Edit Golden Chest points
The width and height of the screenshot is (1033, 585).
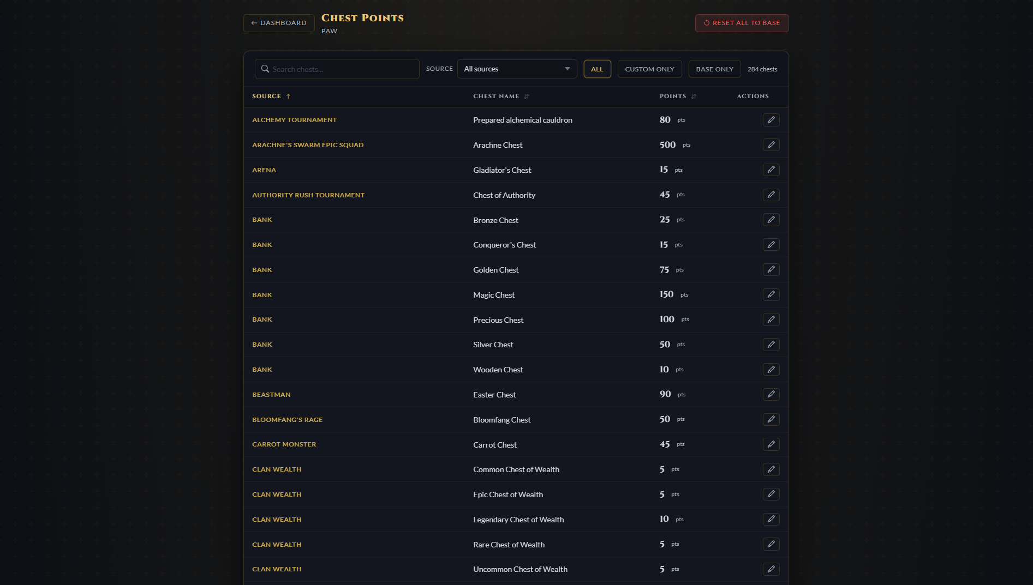pyautogui.click(x=771, y=269)
